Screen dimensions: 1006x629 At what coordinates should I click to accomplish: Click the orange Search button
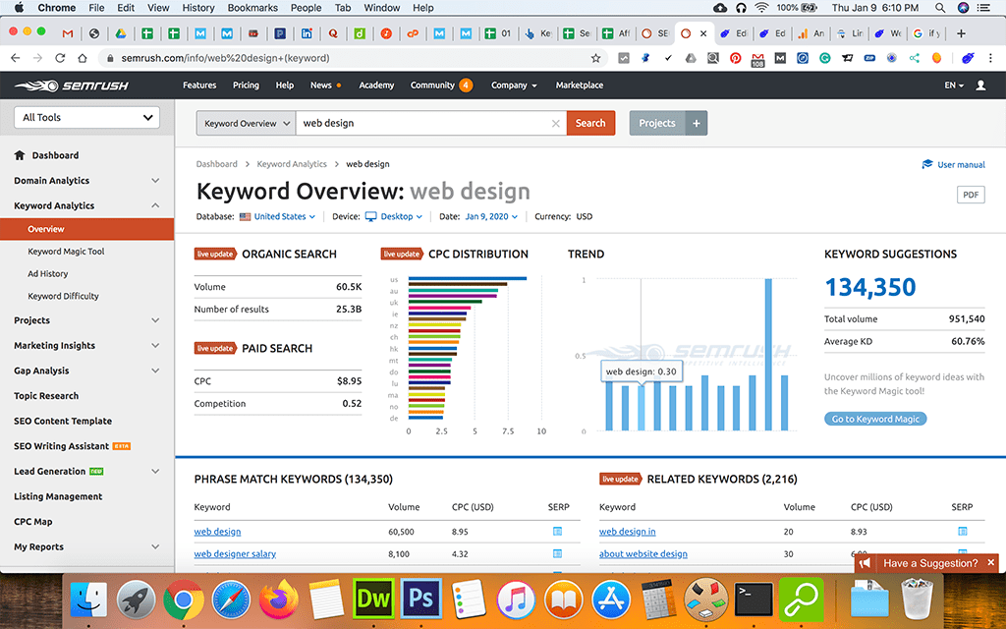click(x=590, y=123)
